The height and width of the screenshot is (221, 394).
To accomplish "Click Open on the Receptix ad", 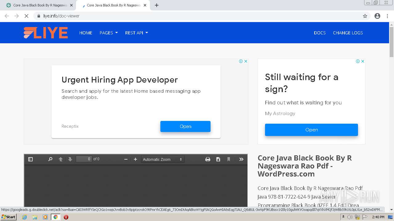I will (x=185, y=126).
